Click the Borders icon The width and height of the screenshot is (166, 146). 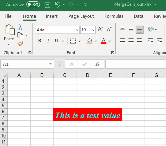pos(73,41)
